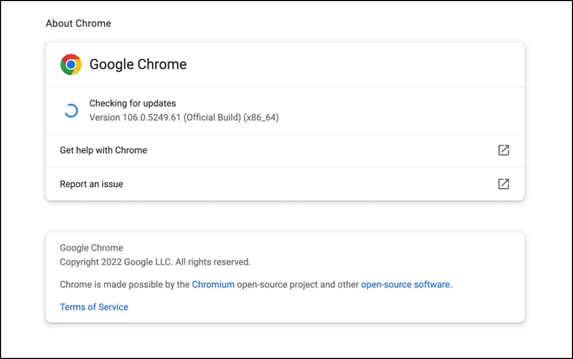Click the (x86_64) architecture label

pyautogui.click(x=261, y=118)
